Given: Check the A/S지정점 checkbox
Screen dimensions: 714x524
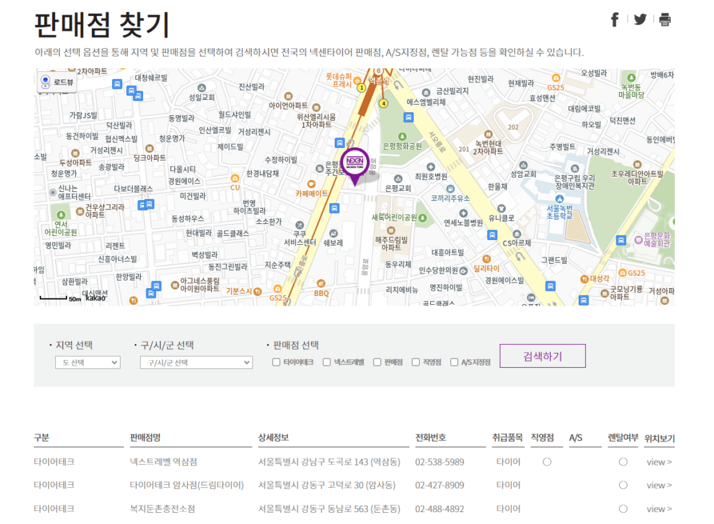Looking at the screenshot, I should click(454, 362).
